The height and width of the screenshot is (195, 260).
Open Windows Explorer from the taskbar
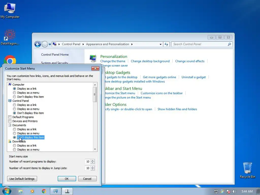[20, 191]
